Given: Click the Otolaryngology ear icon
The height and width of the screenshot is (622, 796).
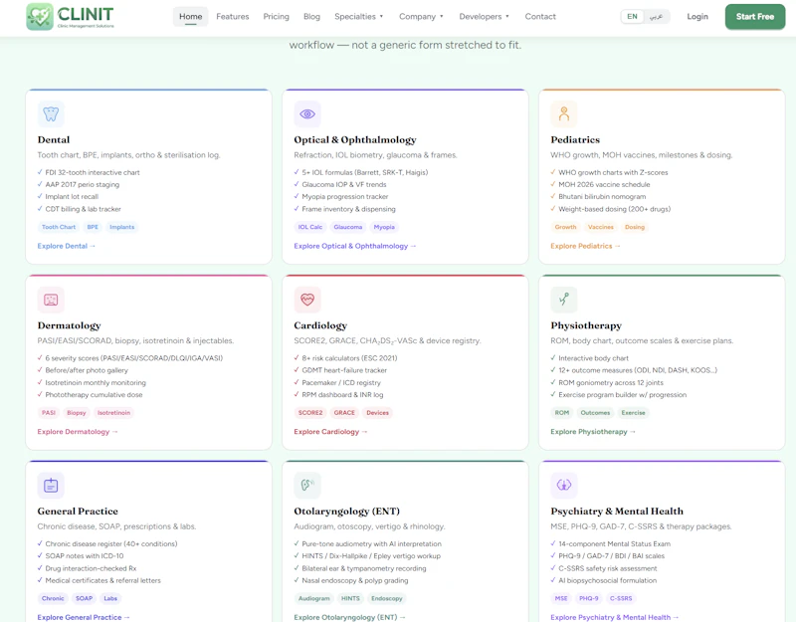Looking at the screenshot, I should (307, 486).
